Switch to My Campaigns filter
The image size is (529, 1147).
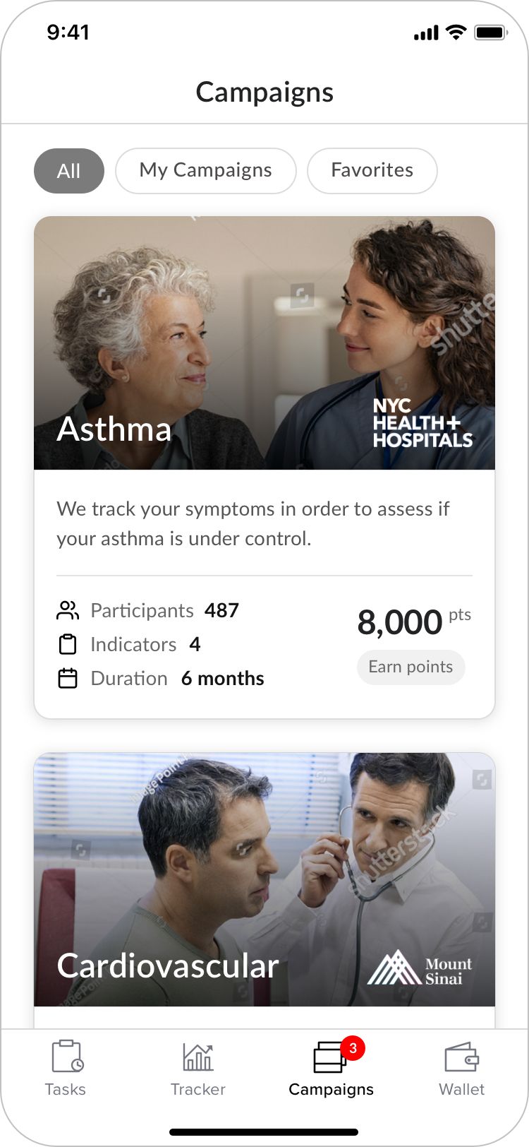[x=205, y=171]
